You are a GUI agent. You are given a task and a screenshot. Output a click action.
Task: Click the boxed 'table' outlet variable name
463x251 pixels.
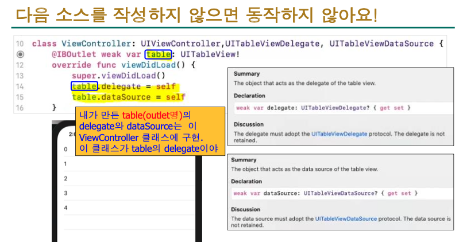tap(159, 54)
